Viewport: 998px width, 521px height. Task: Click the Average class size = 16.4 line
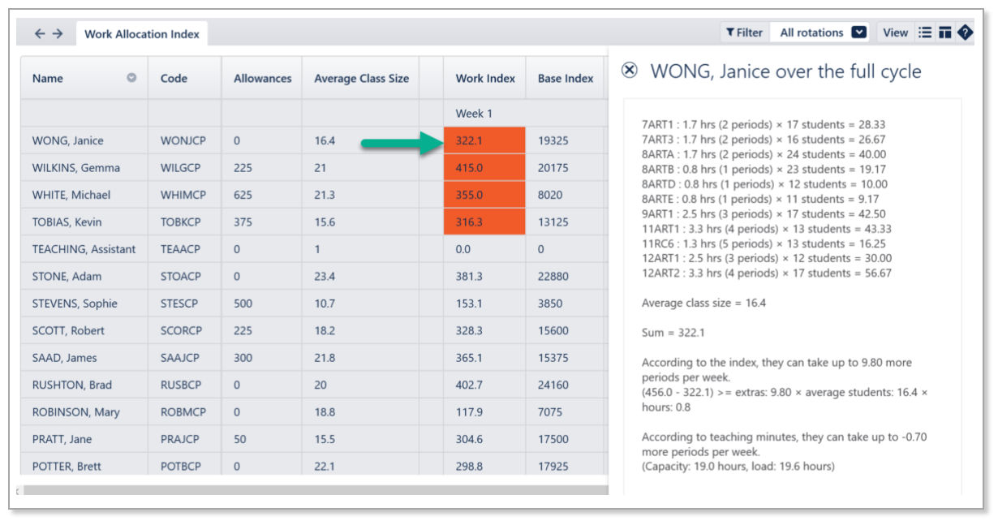703,303
